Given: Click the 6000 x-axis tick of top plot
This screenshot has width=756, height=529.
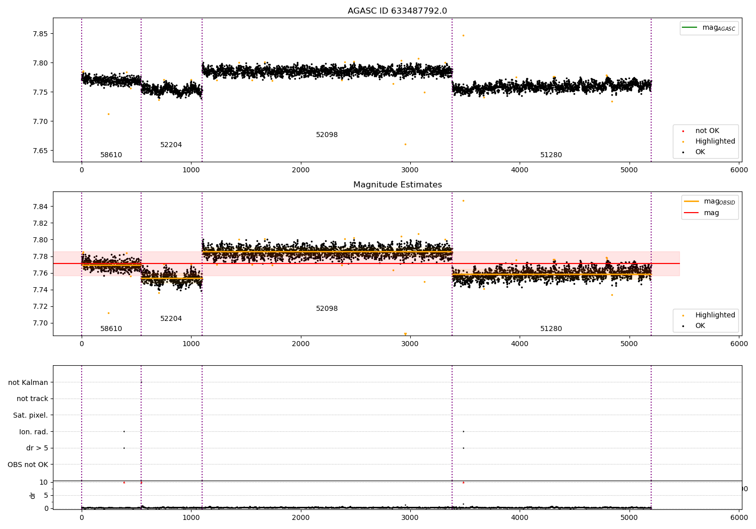Looking at the screenshot, I should click(x=739, y=170).
